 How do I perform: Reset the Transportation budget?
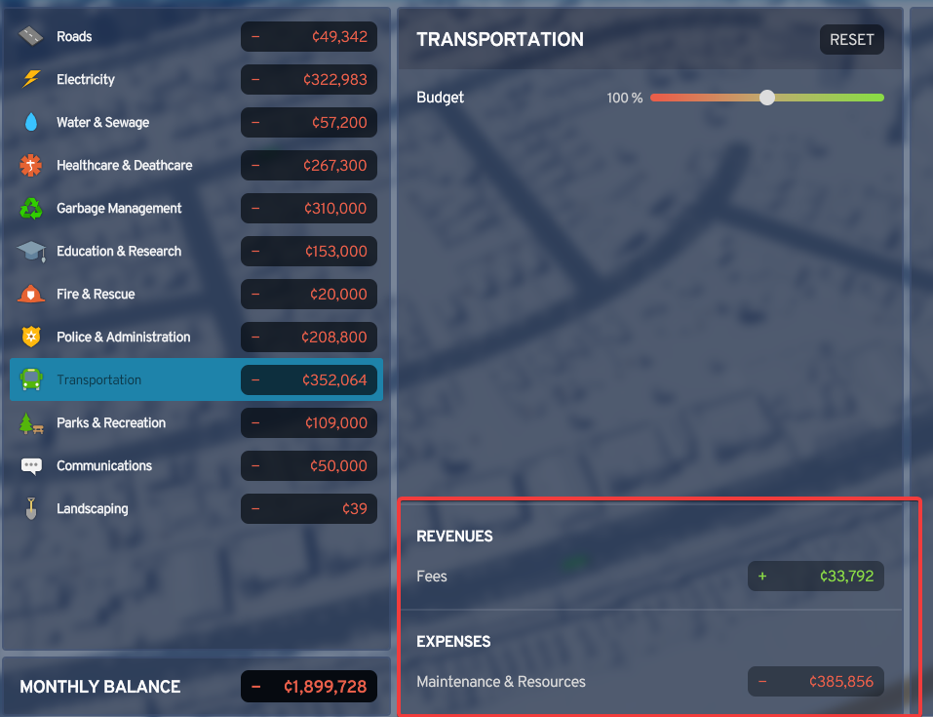[851, 39]
